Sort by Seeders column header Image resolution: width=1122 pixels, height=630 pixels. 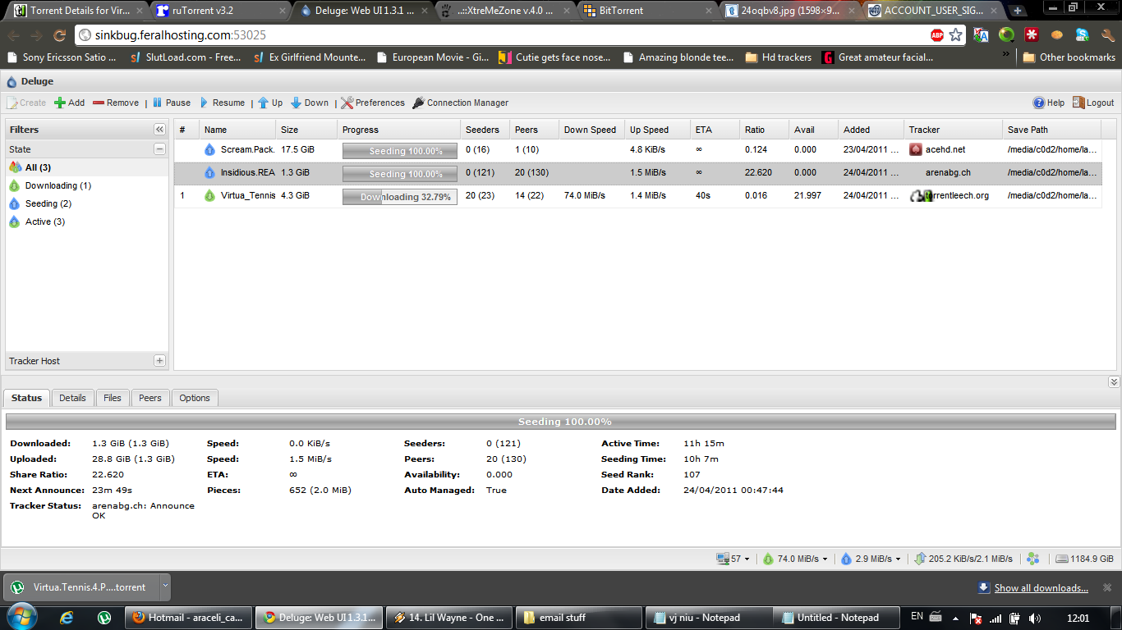click(485, 130)
